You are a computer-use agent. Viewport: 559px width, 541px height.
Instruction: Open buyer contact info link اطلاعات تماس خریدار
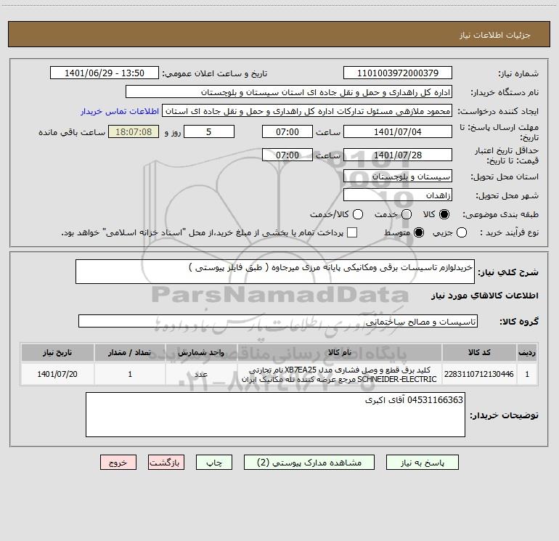[x=120, y=111]
